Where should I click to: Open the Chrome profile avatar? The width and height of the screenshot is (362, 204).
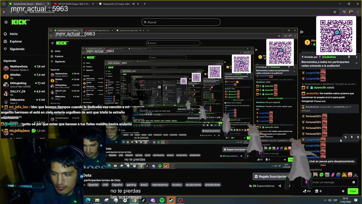click(351, 12)
